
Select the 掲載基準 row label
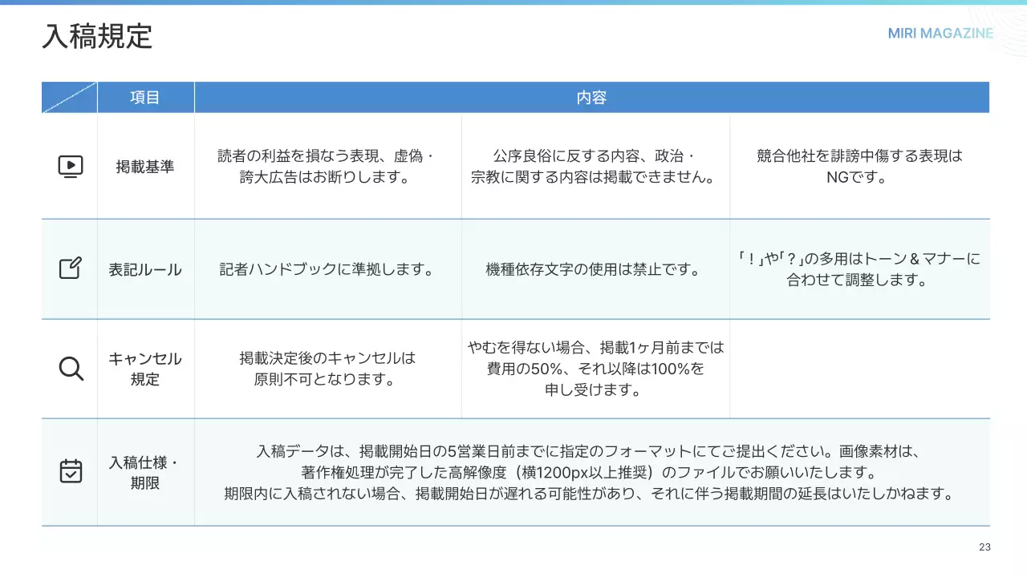(x=145, y=167)
